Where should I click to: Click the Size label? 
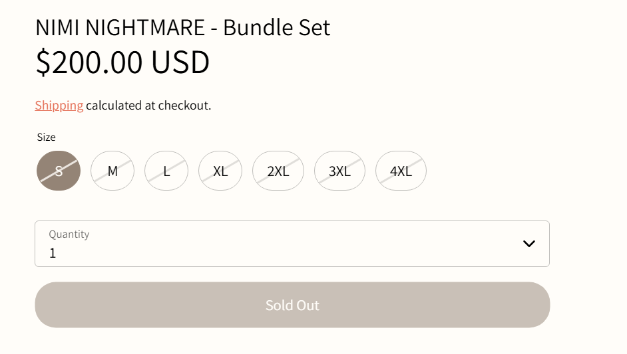(x=47, y=137)
